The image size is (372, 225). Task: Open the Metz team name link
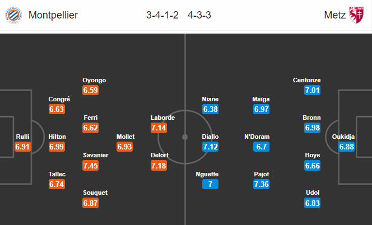point(335,15)
